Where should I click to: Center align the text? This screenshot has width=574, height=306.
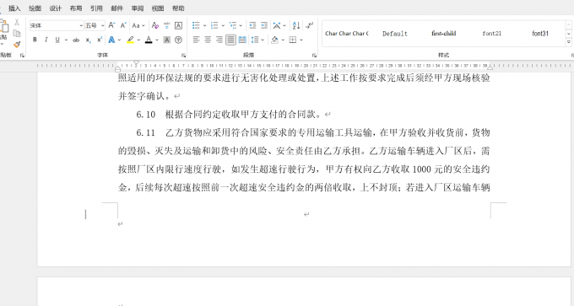pos(208,40)
